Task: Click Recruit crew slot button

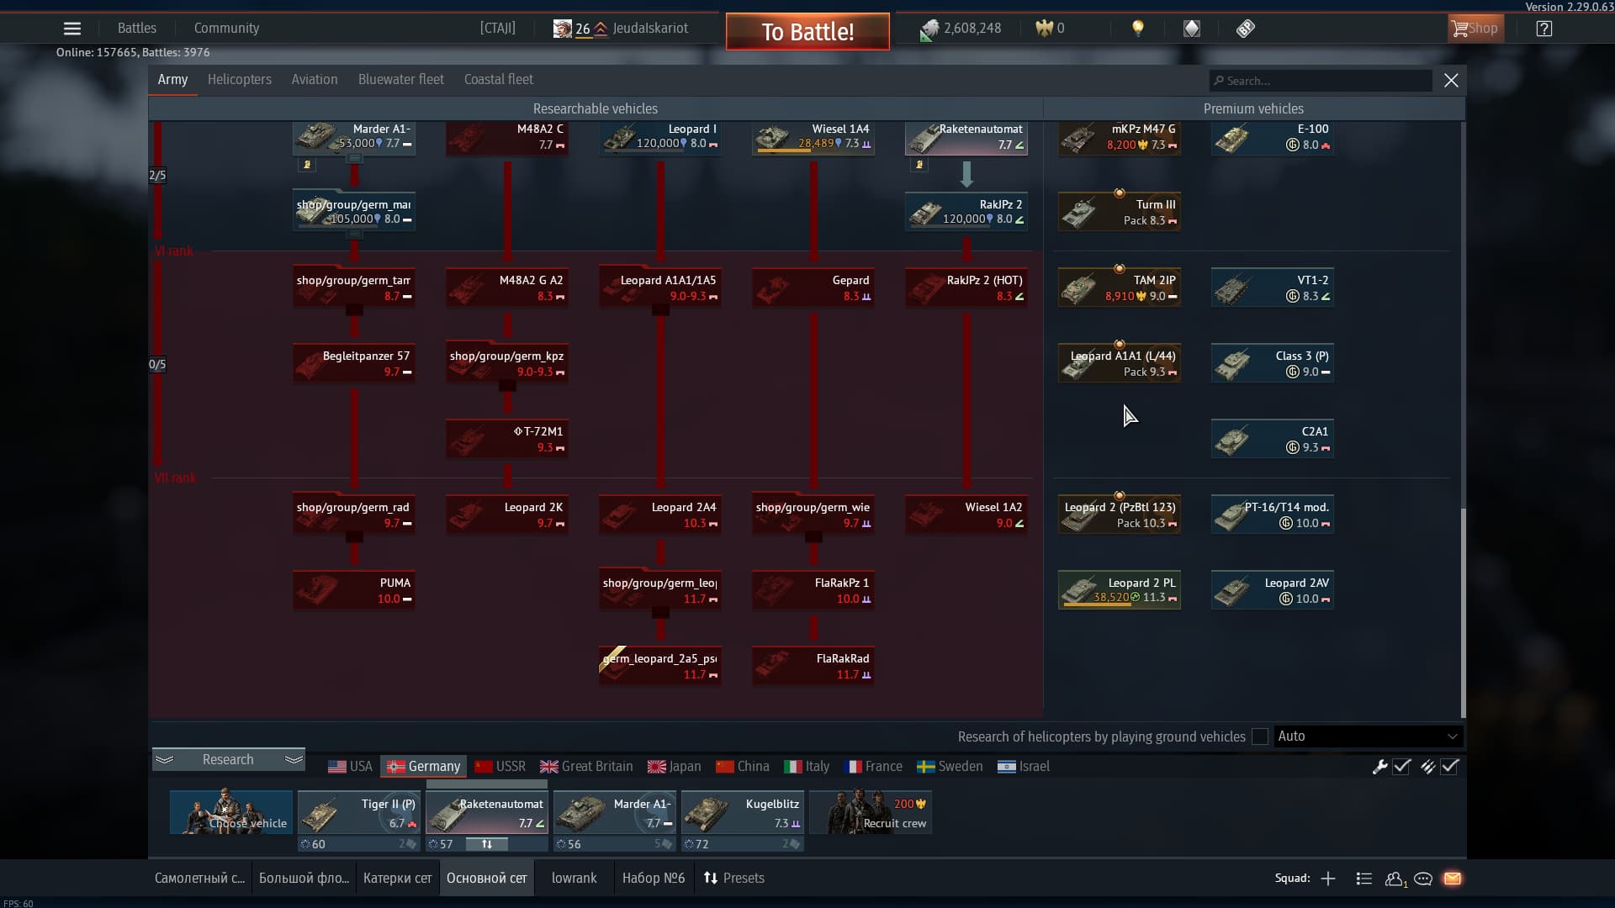Action: pyautogui.click(x=871, y=812)
